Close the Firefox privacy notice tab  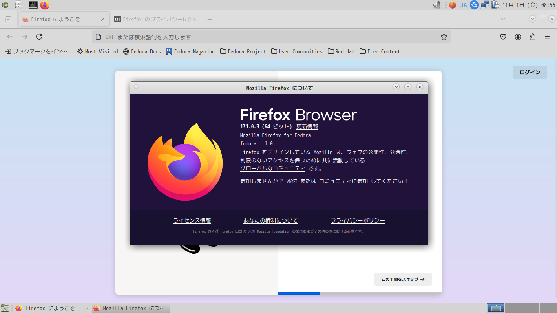[x=195, y=19]
